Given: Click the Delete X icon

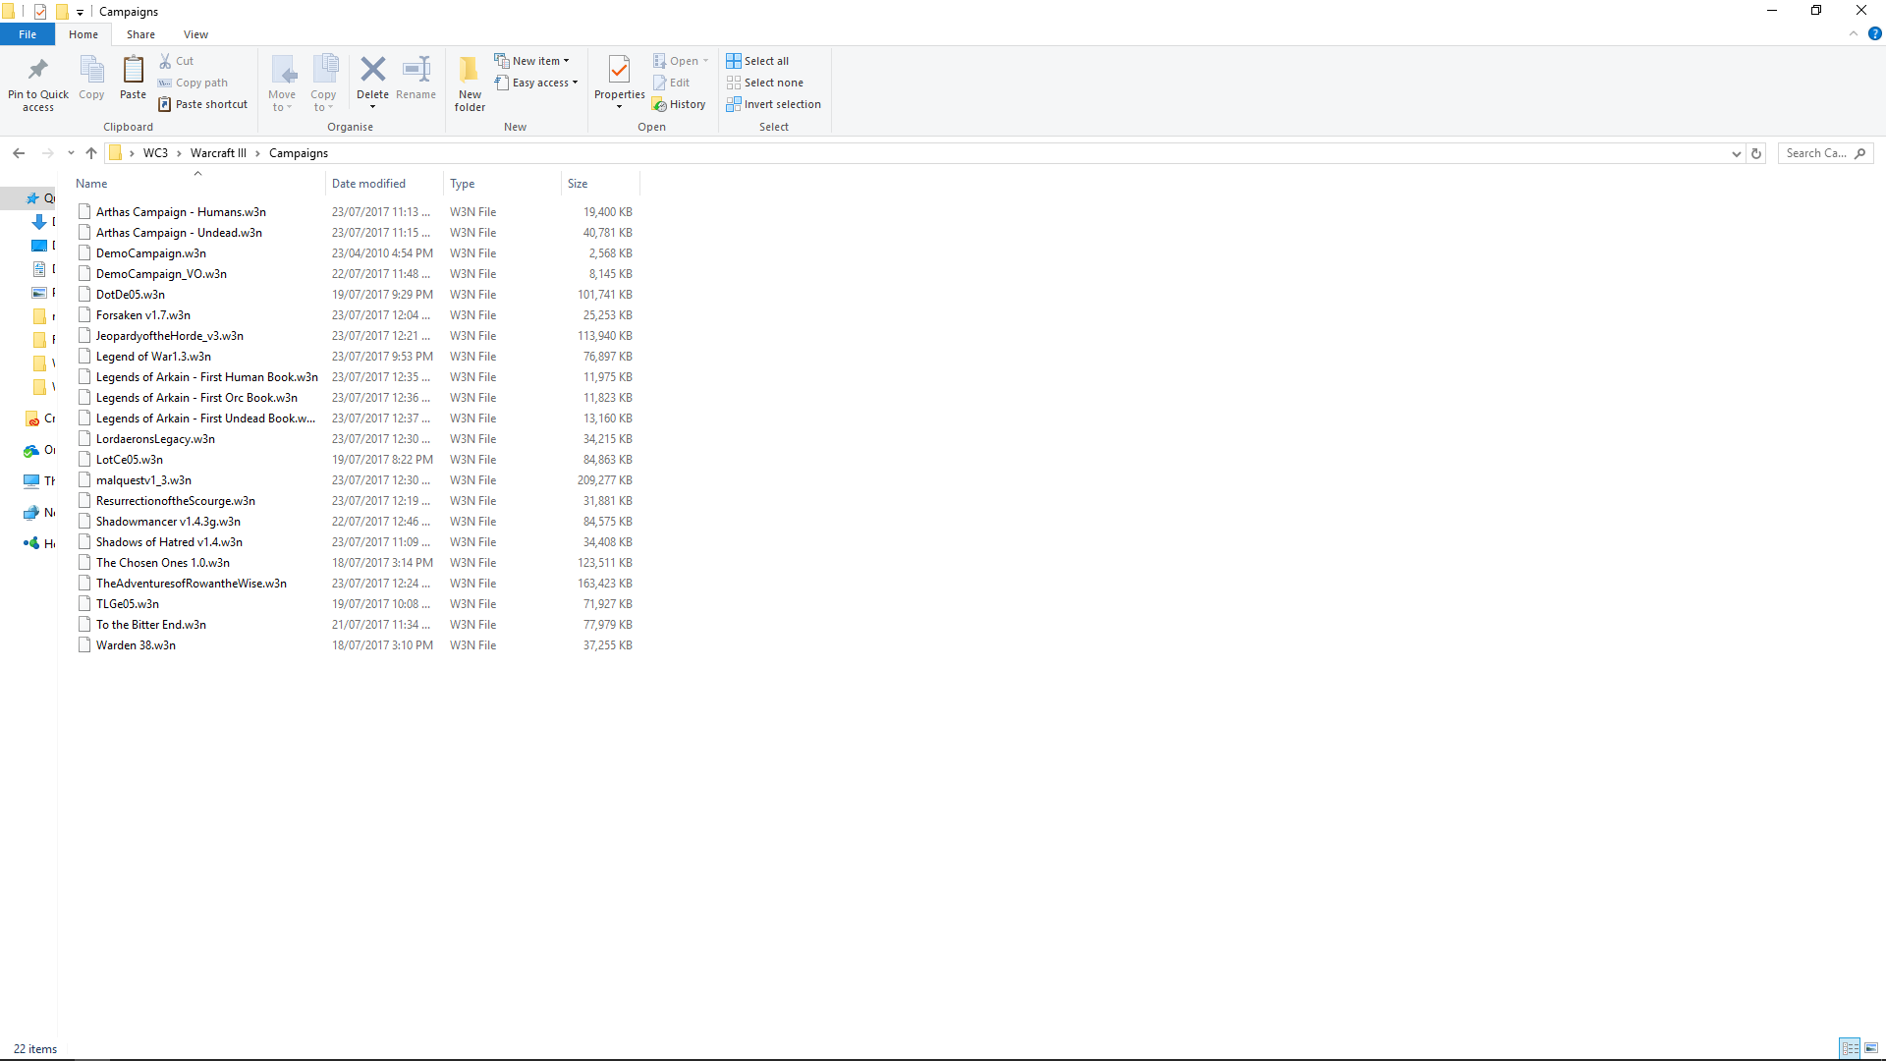Looking at the screenshot, I should point(372,69).
